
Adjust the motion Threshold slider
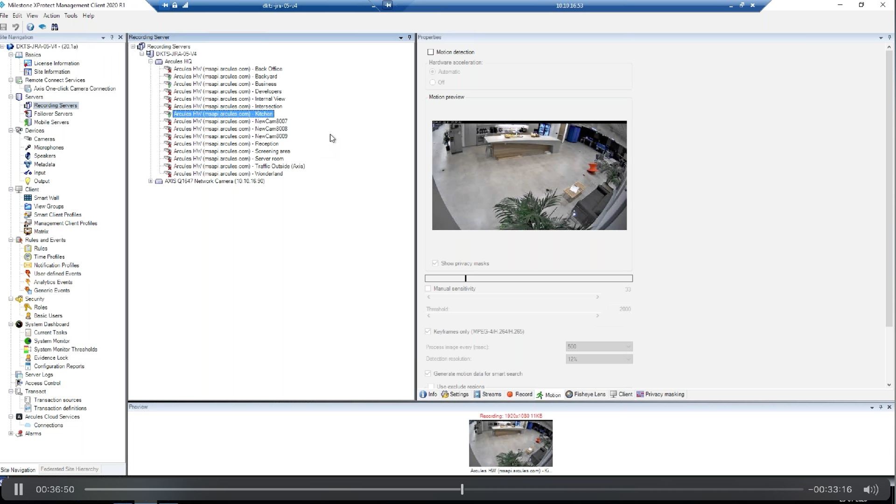[513, 316]
